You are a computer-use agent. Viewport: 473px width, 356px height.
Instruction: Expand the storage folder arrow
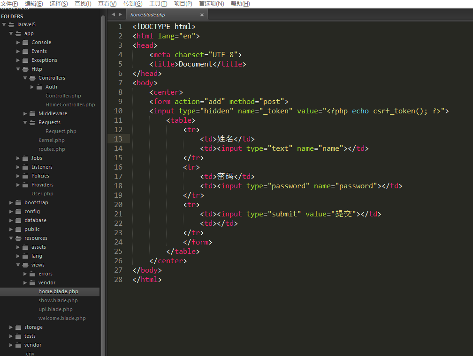coord(11,327)
